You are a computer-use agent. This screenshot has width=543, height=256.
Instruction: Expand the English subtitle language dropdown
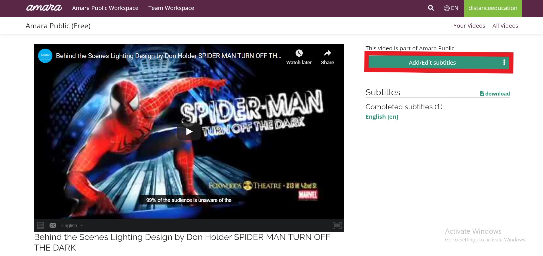point(72,225)
